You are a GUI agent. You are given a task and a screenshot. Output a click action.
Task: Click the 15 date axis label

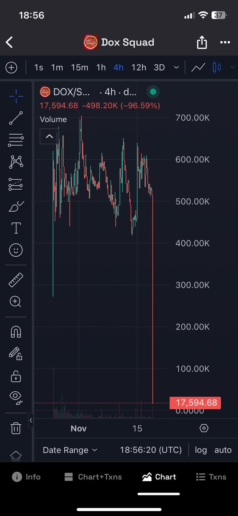137,428
